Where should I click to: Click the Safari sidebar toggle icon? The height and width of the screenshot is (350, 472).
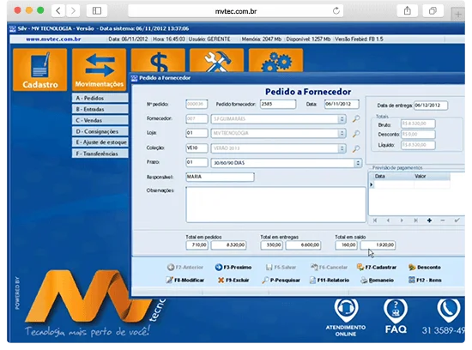click(97, 11)
